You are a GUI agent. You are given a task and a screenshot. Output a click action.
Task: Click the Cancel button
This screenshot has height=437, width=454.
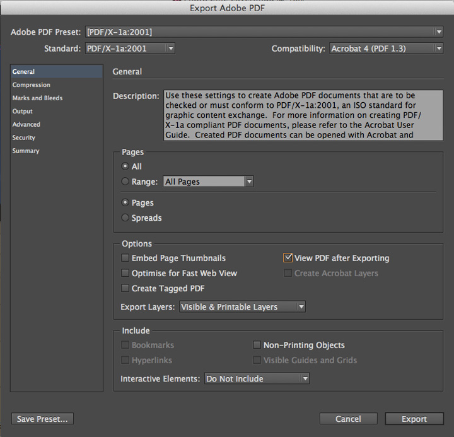[348, 419]
